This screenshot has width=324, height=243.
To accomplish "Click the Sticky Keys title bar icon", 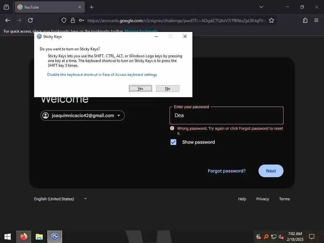I will click(x=39, y=37).
